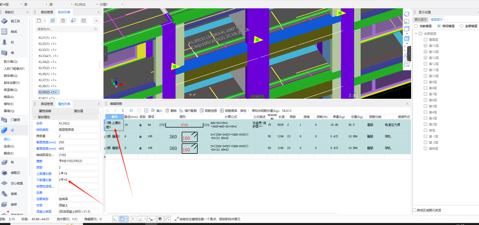Switch to the 构件列表 tab
The image size is (479, 225).
[x=64, y=12]
